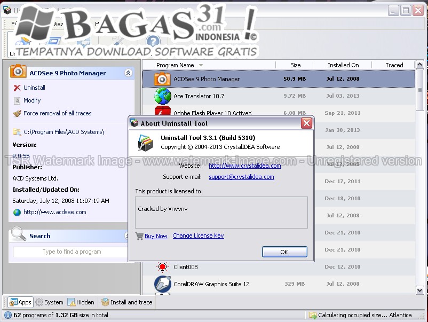Screen dimensions: 428x322
Task: Open the crystalidea.com website link
Action: point(245,166)
